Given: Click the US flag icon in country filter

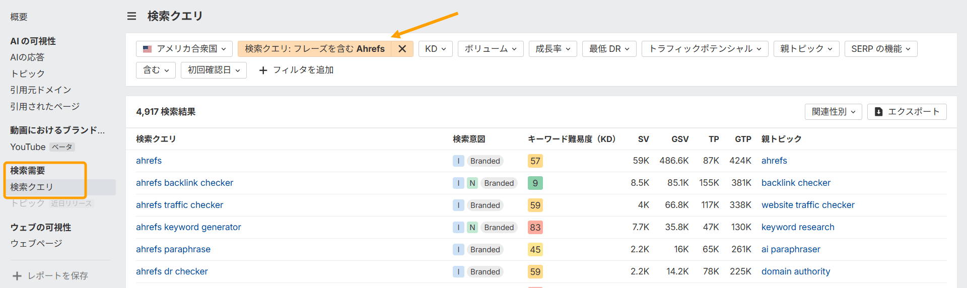Looking at the screenshot, I should point(147,49).
